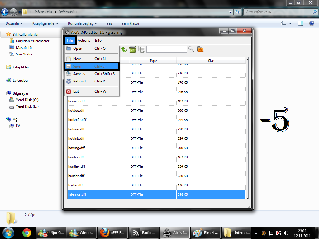Screen dimensions: 319x239
Task: Switch to Radio taskbar window
Action: pyautogui.click(x=144, y=233)
